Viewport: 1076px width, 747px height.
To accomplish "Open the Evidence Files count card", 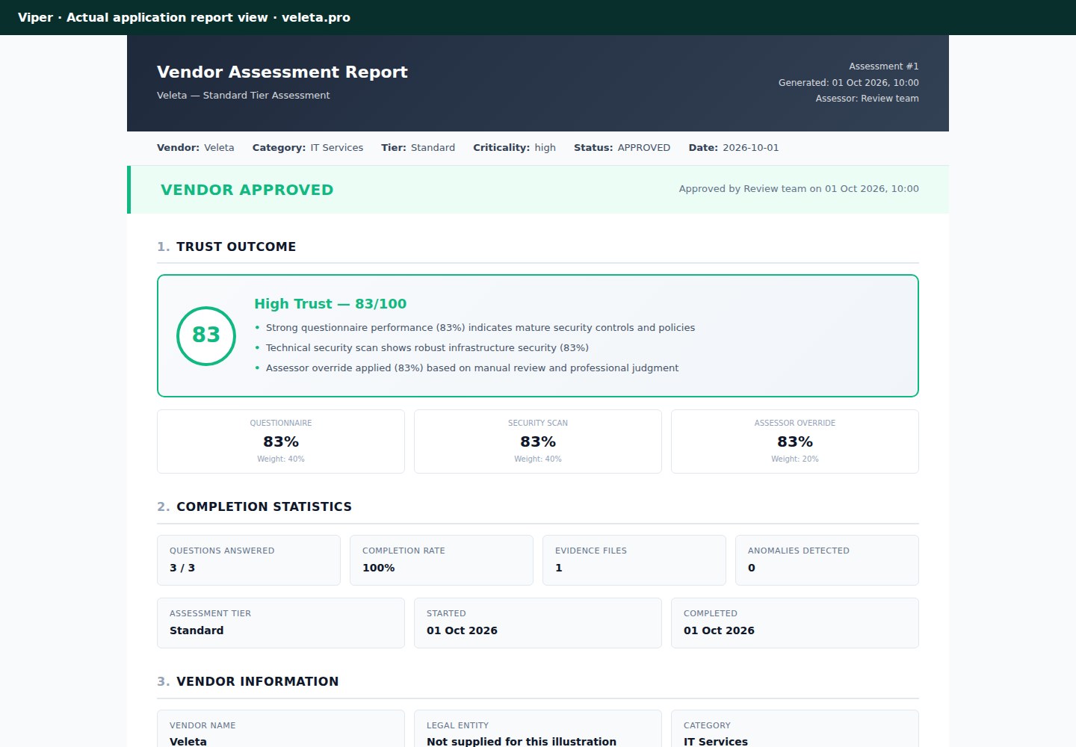I will click(634, 560).
